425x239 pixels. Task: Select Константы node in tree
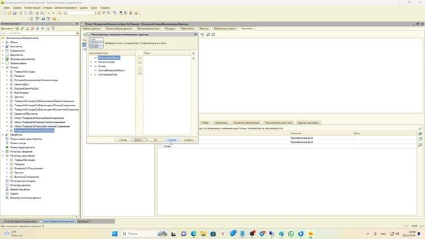16,46
